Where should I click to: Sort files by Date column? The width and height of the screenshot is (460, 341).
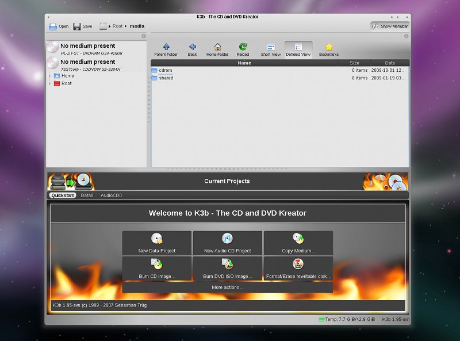(390, 63)
